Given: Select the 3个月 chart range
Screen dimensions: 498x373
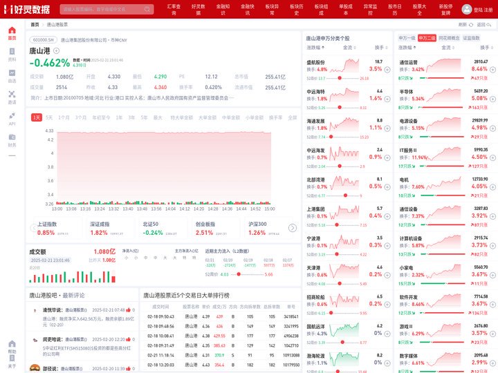Looking at the screenshot, I should point(81,117).
